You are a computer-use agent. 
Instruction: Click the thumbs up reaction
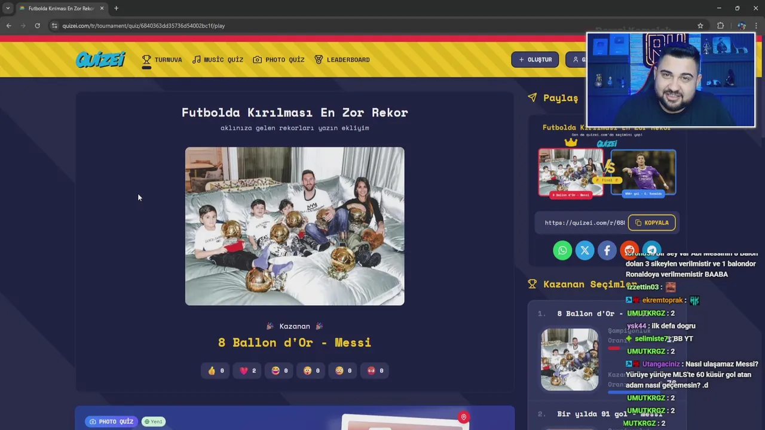(x=216, y=370)
